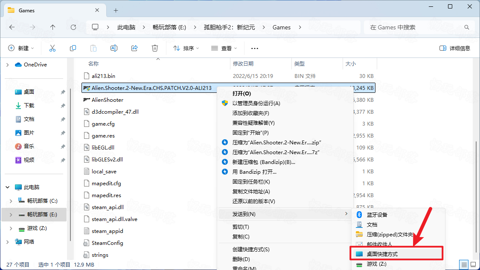Refresh the current folder
Screen dimensions: 480x270
[x=73, y=27]
